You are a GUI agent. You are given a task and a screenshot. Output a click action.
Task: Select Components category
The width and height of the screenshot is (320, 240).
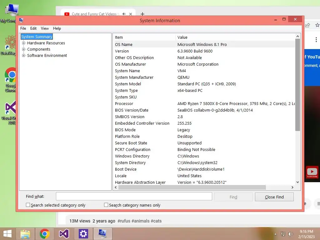[x=38, y=49]
